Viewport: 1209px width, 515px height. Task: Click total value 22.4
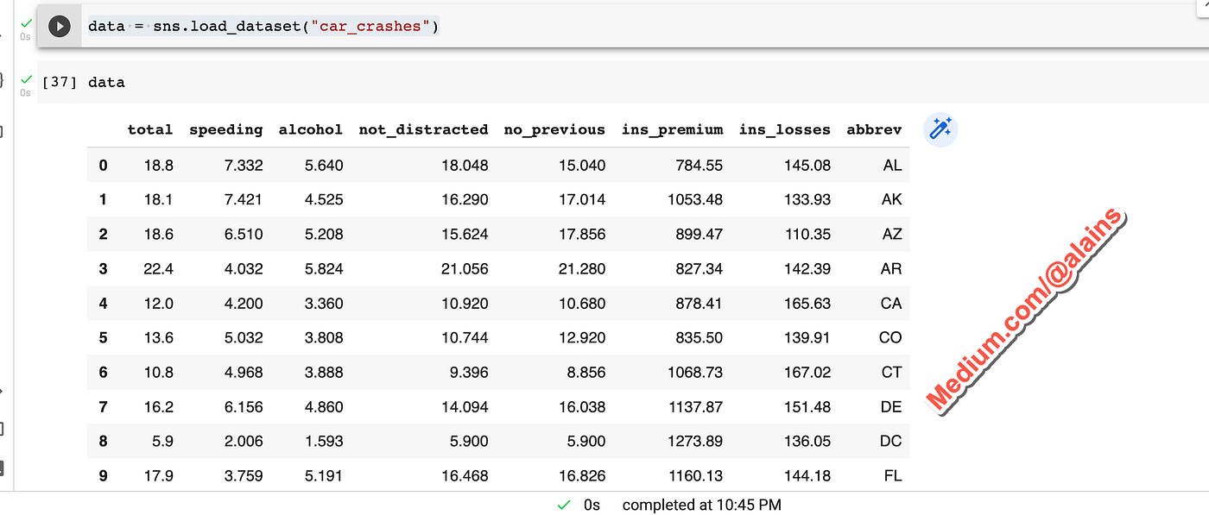[x=159, y=268]
